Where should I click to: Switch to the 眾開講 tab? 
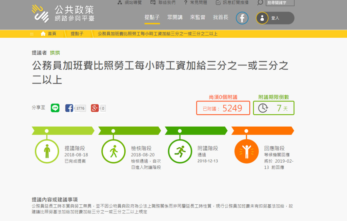(x=175, y=17)
